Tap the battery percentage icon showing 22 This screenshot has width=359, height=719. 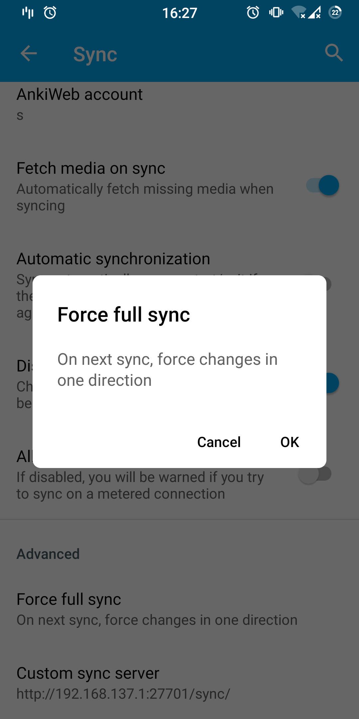pyautogui.click(x=335, y=13)
